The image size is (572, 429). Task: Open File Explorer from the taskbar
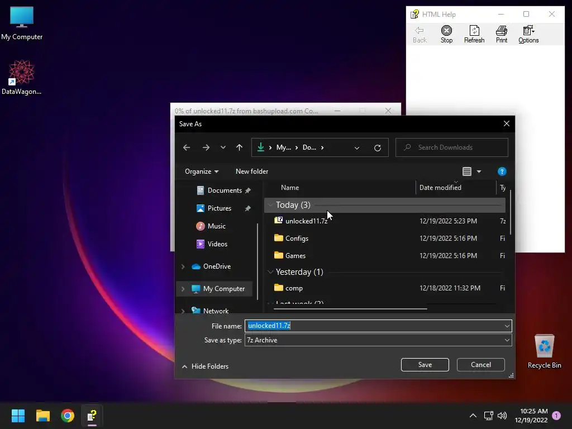[x=42, y=416]
